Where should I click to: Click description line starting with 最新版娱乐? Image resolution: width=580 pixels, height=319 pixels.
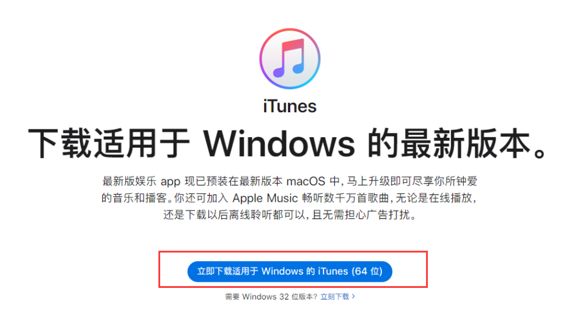[290, 181]
